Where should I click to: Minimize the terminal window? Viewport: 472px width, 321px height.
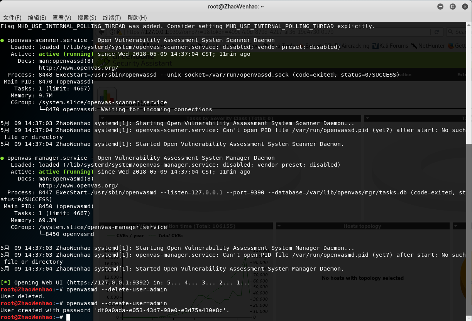point(440,7)
